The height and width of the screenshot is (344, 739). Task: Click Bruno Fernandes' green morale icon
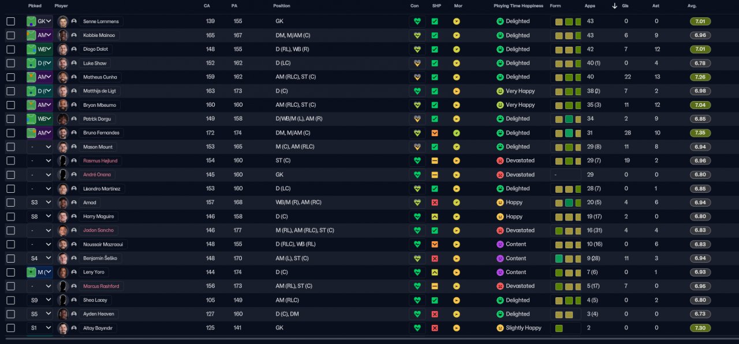coord(456,133)
